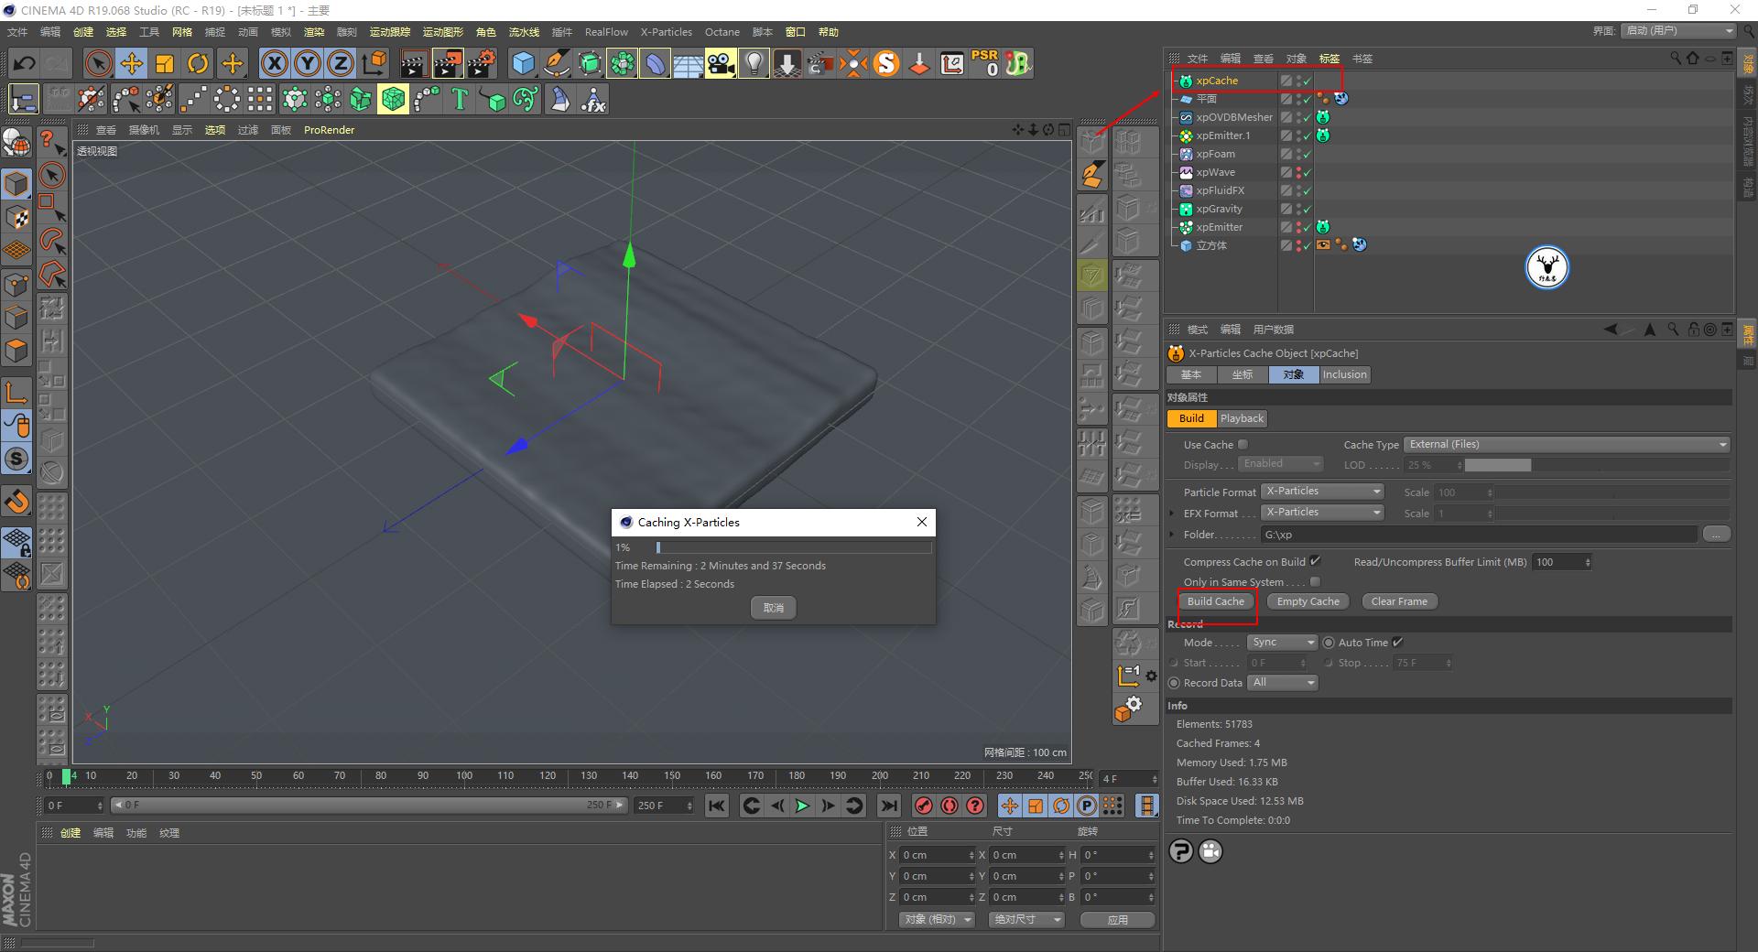Screen dimensions: 1758x952
Task: Toggle Compress Cache on Build checkbox
Action: pos(1315,561)
